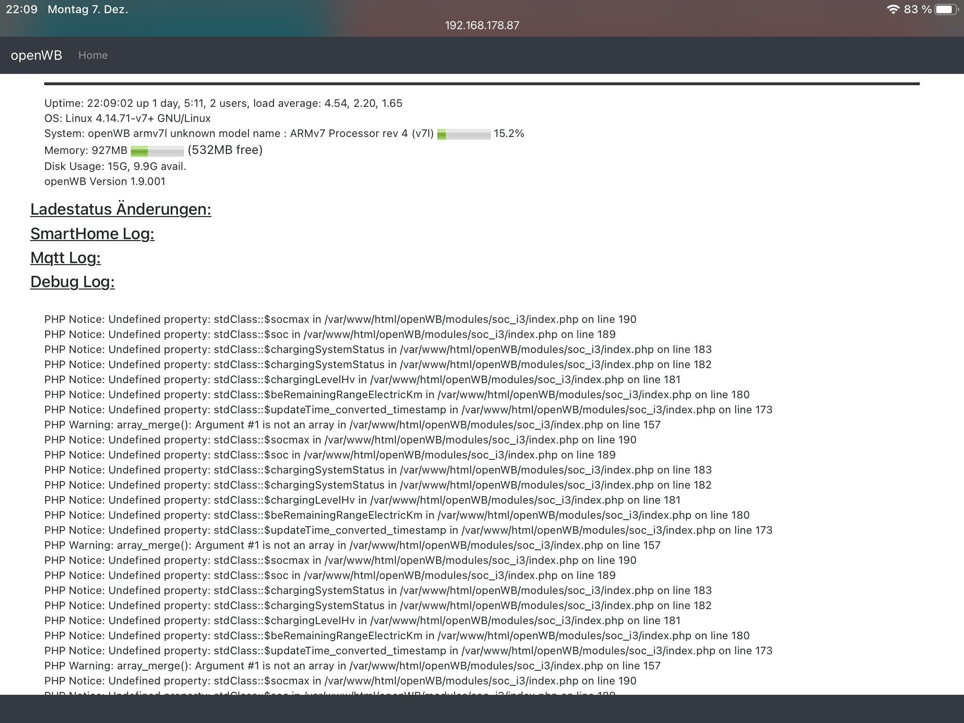This screenshot has height=723, width=964.
Task: Click the Uptime system info line
Action: pos(223,103)
